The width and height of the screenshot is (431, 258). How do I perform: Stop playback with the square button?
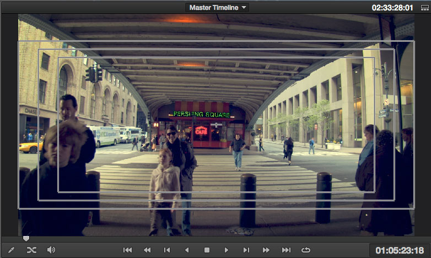coord(207,250)
